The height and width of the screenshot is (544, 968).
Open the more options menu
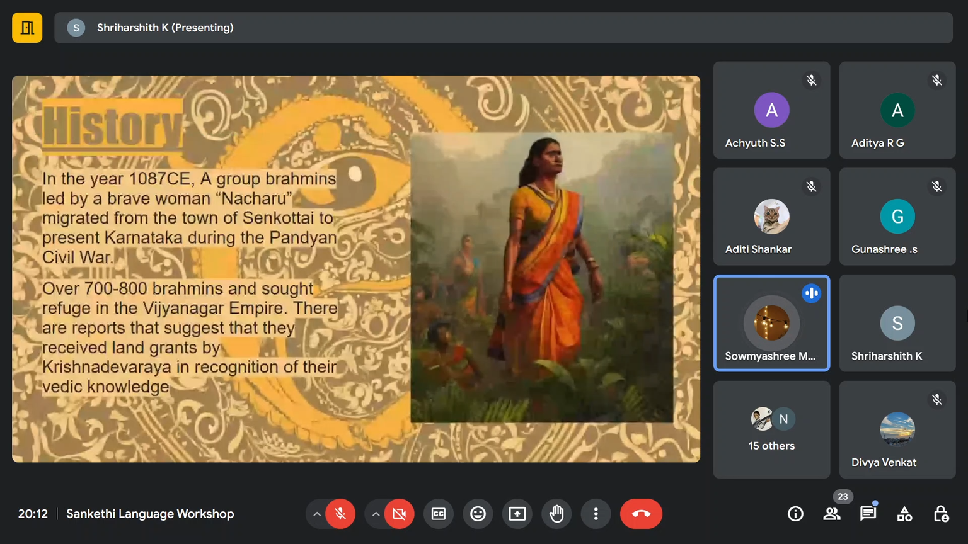click(596, 514)
